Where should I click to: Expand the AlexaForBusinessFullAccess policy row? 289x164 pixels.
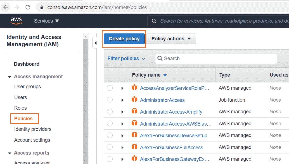click(122, 148)
